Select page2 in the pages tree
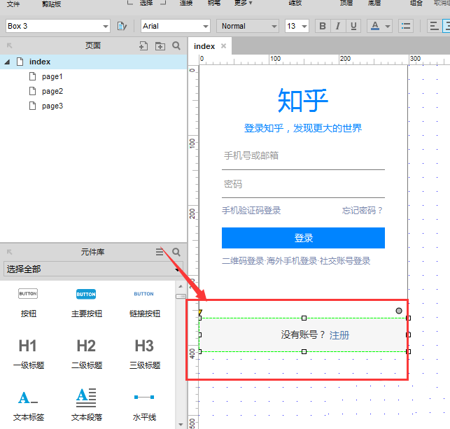Image resolution: width=450 pixels, height=429 pixels. point(52,91)
